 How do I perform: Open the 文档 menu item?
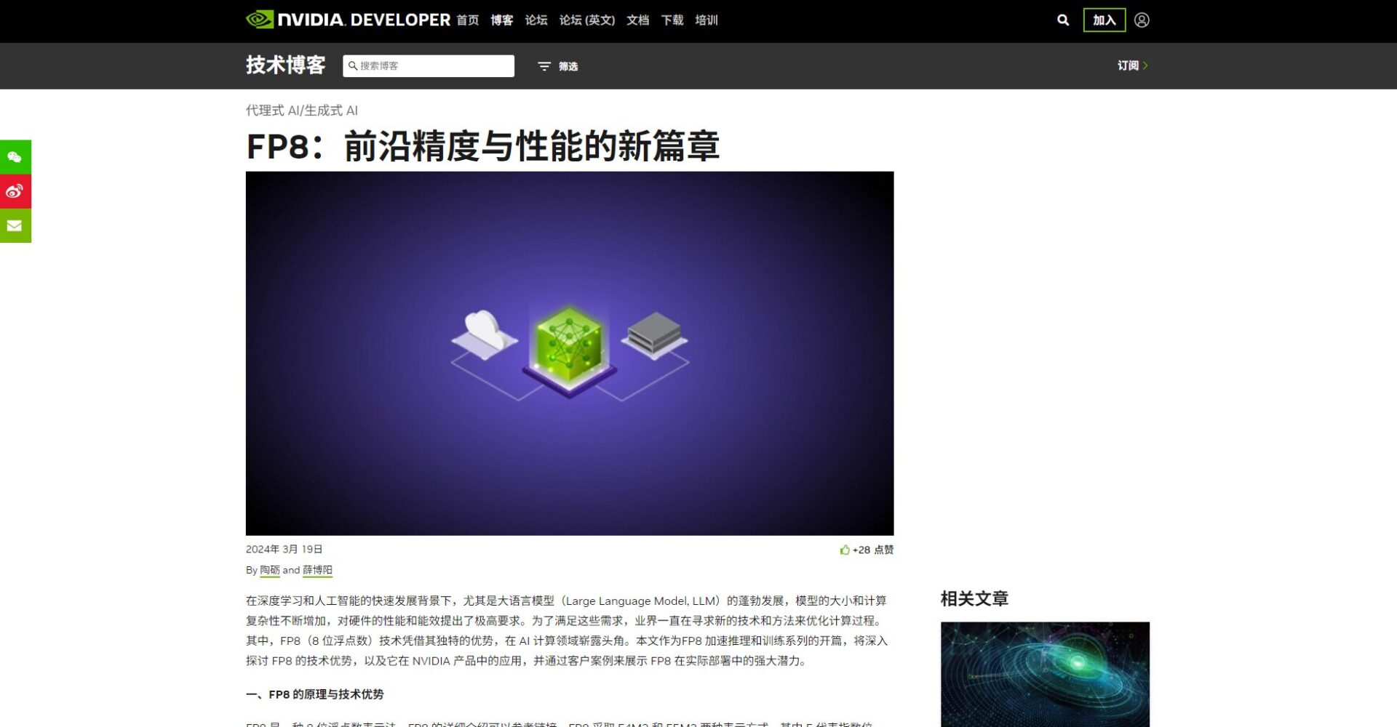click(x=637, y=20)
